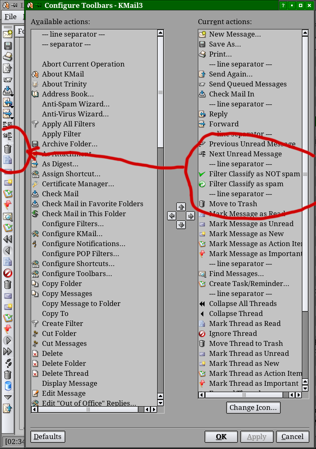This screenshot has height=449, width=316.
Task: Click the Change Icon... button
Action: pos(253,407)
